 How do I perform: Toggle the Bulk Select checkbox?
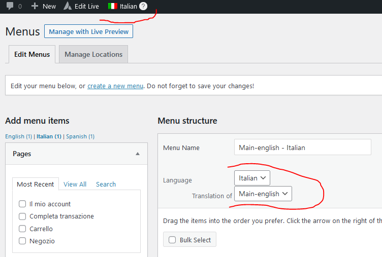click(172, 240)
